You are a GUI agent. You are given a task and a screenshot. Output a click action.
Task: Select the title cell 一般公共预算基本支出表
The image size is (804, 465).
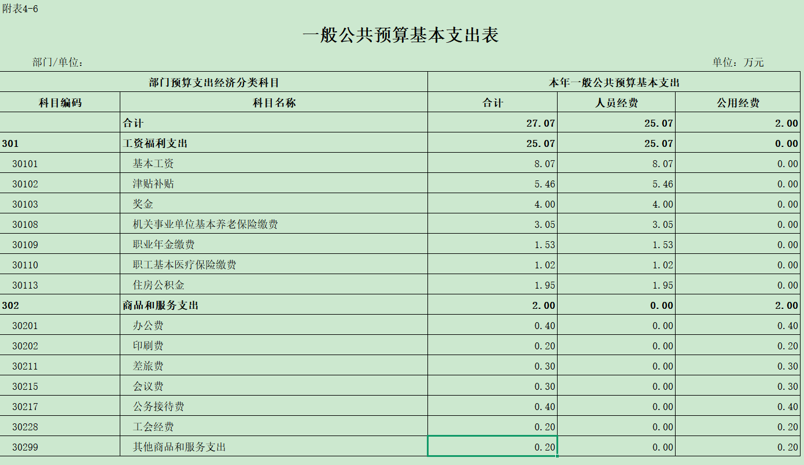click(x=400, y=35)
